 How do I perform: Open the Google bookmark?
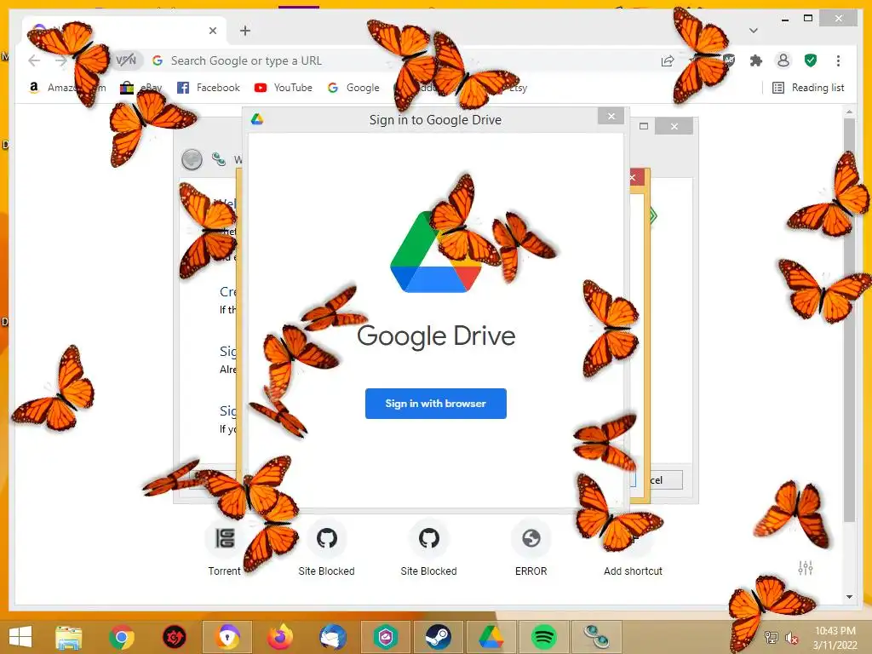coord(353,88)
